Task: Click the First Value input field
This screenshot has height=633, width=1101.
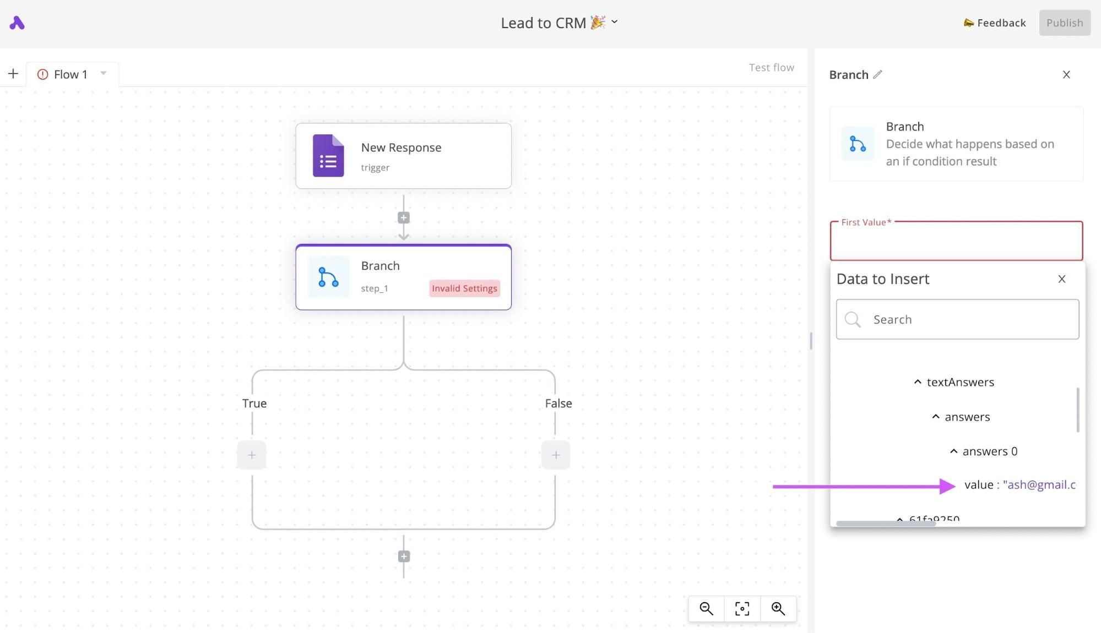Action: click(x=956, y=243)
